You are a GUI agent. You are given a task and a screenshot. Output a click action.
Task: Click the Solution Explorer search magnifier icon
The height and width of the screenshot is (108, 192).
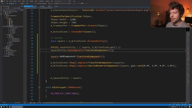coord(21,10)
